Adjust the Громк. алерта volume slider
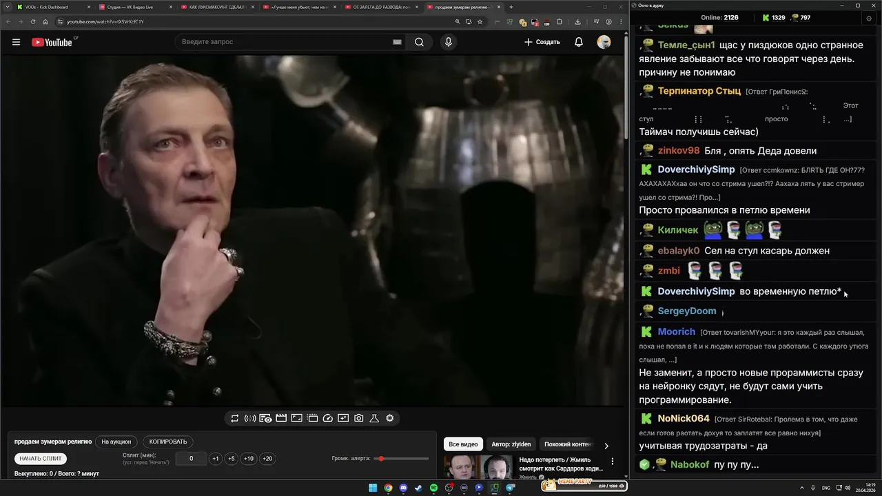The height and width of the screenshot is (496, 882). tap(402, 459)
